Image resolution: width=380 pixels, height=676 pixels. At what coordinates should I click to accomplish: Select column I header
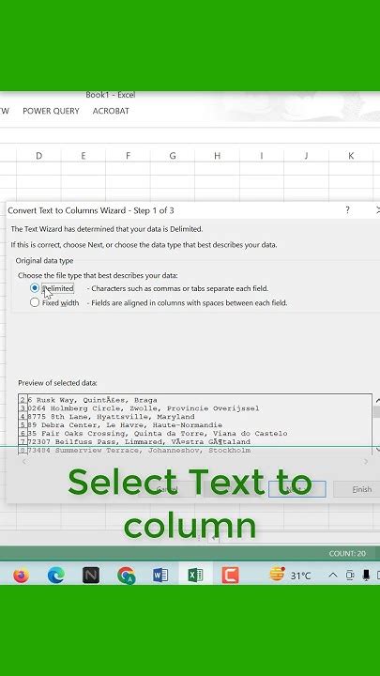point(262,156)
